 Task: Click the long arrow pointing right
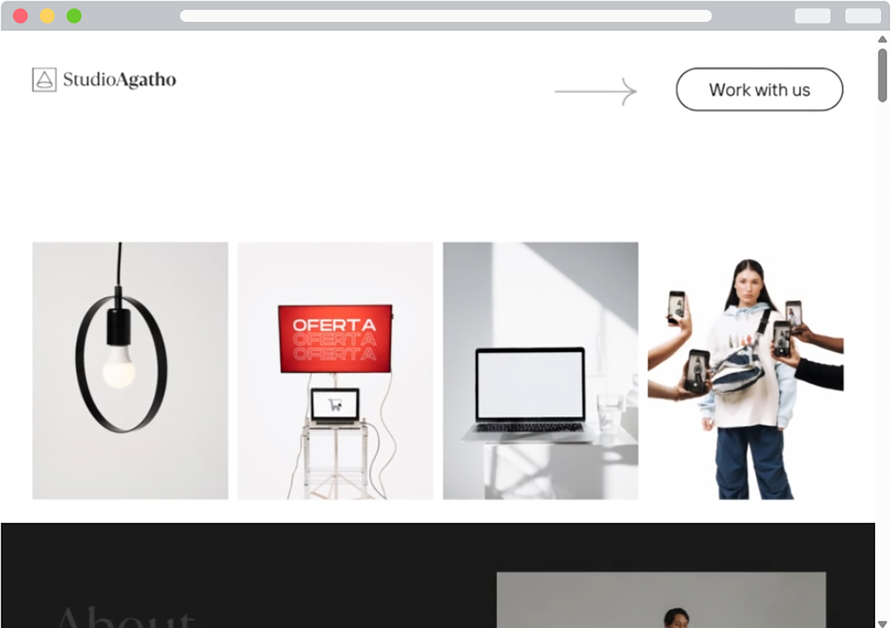[x=596, y=92]
